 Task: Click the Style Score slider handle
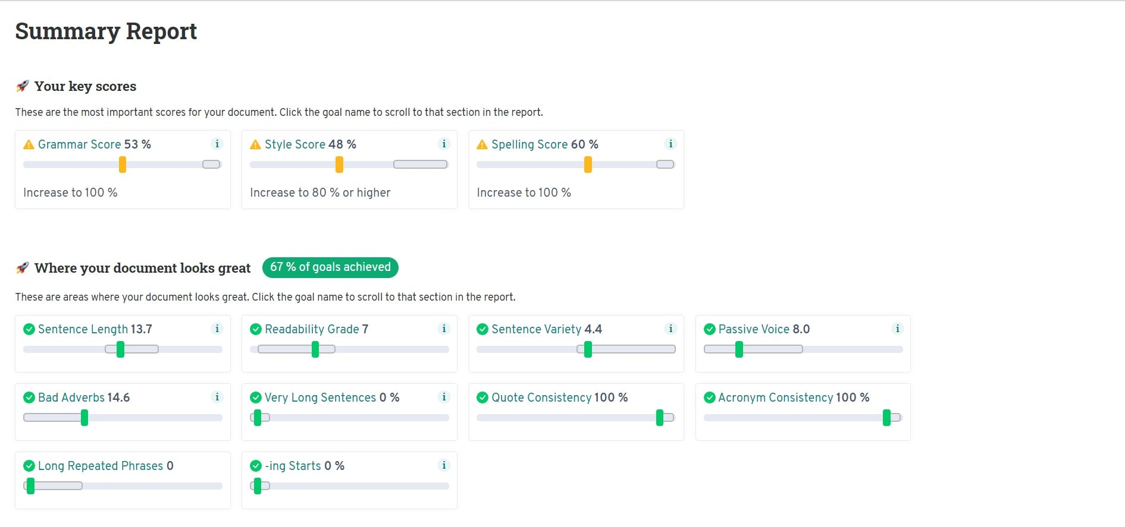[340, 164]
